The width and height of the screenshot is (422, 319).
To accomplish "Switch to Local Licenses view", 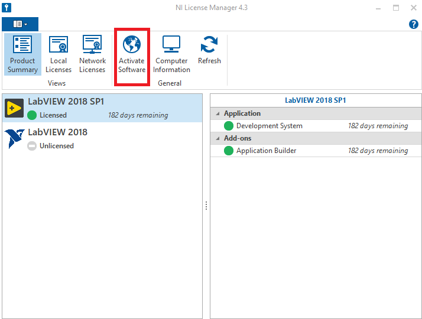I will click(x=59, y=54).
